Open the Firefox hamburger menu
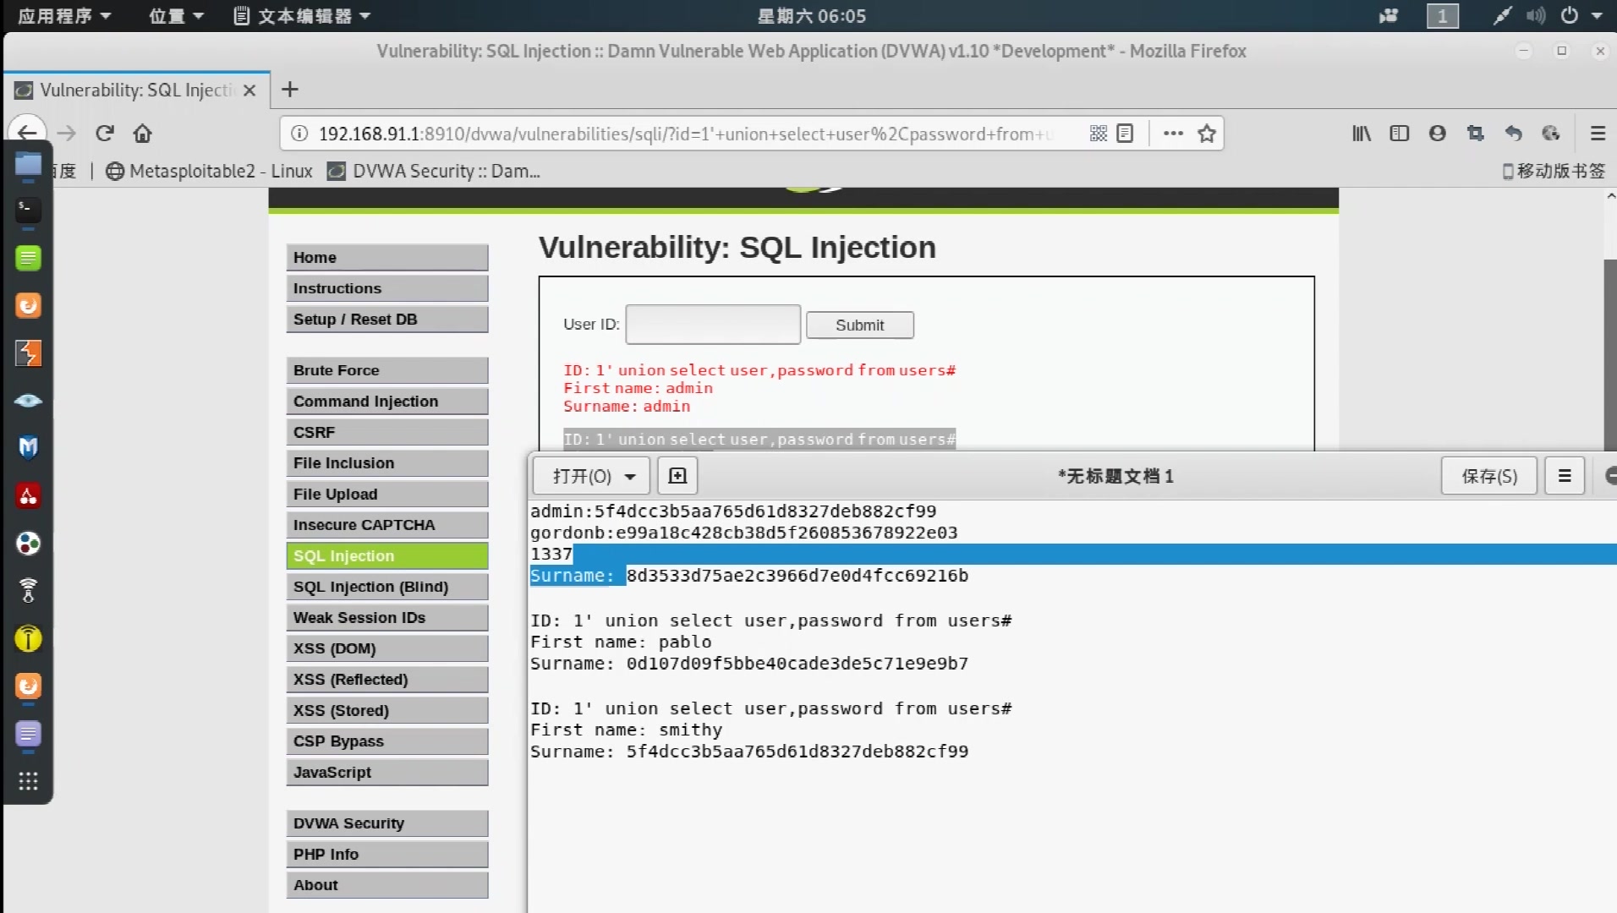This screenshot has height=913, width=1617. point(1597,134)
